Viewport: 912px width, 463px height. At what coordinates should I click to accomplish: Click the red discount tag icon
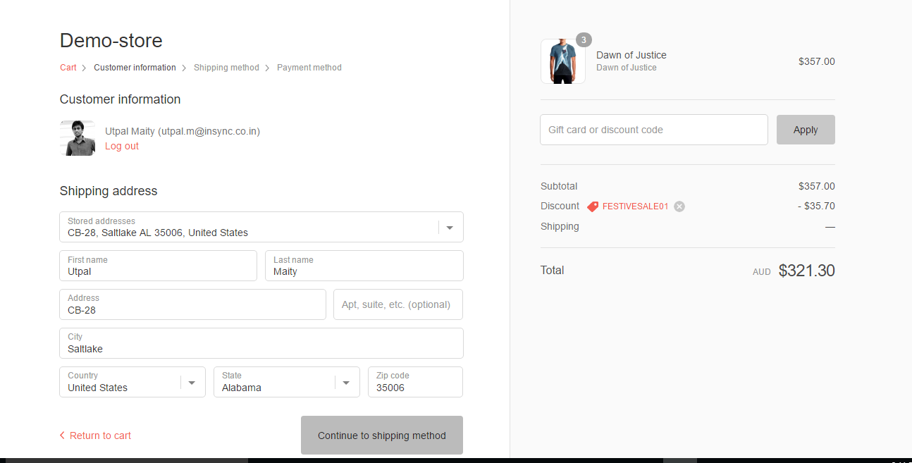tap(593, 206)
